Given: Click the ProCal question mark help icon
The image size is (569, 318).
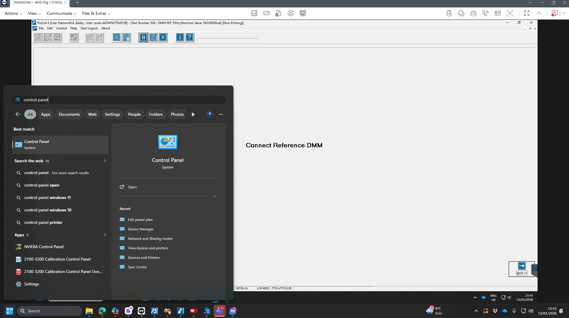Looking at the screenshot, I should [189, 37].
